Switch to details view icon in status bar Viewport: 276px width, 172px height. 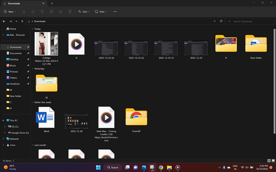269,160
